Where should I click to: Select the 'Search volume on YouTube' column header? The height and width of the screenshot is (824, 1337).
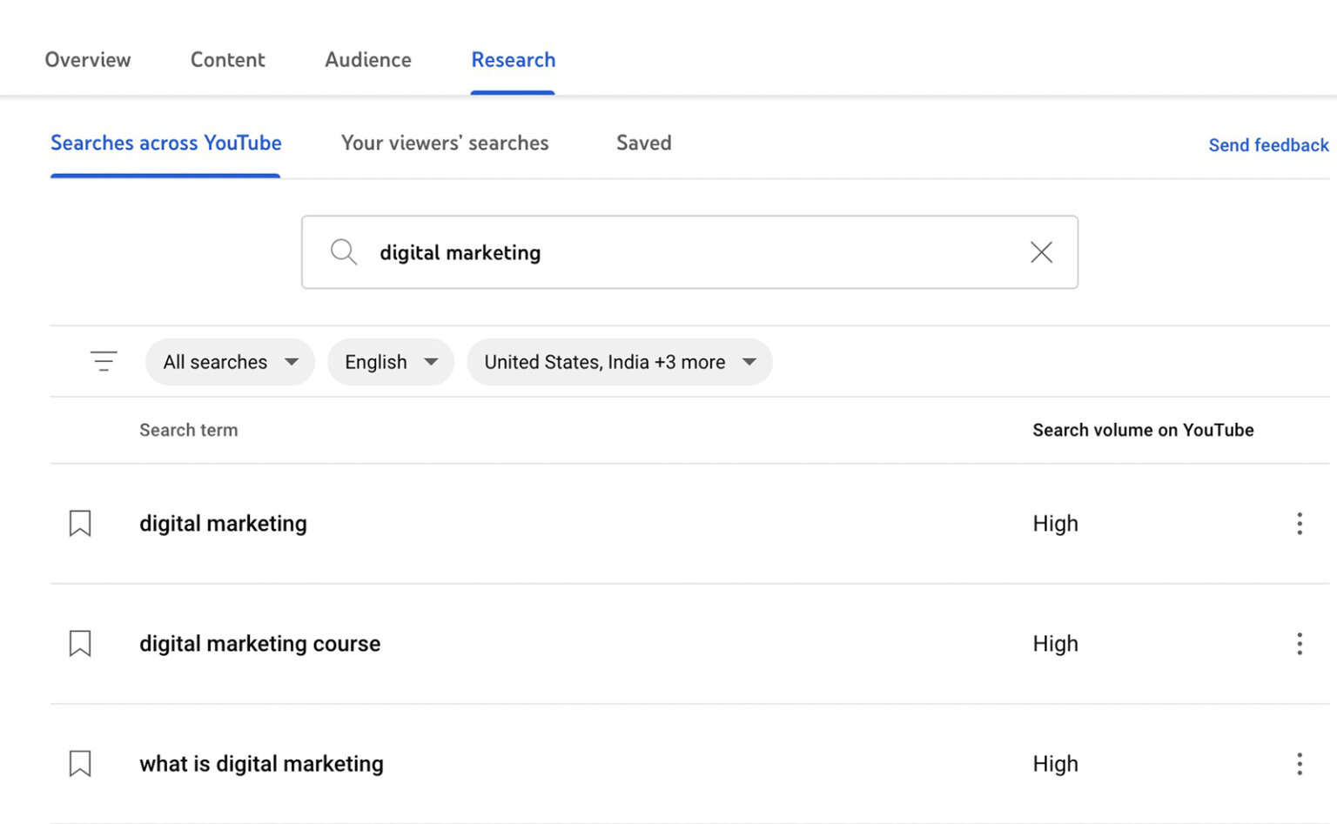[1143, 430]
